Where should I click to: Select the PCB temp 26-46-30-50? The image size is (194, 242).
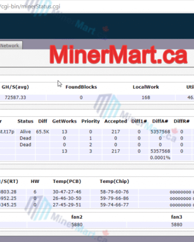[x=67, y=198]
